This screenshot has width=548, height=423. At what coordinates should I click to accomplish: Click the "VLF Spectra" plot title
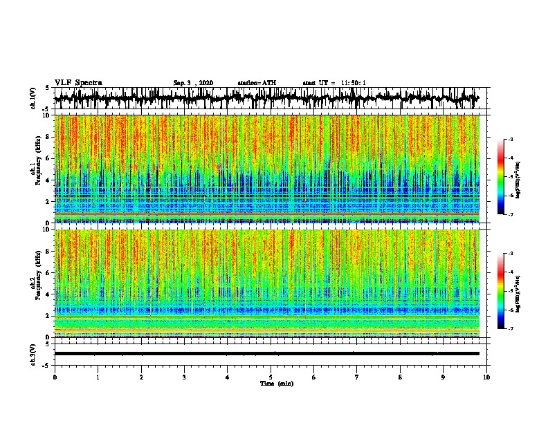point(78,83)
